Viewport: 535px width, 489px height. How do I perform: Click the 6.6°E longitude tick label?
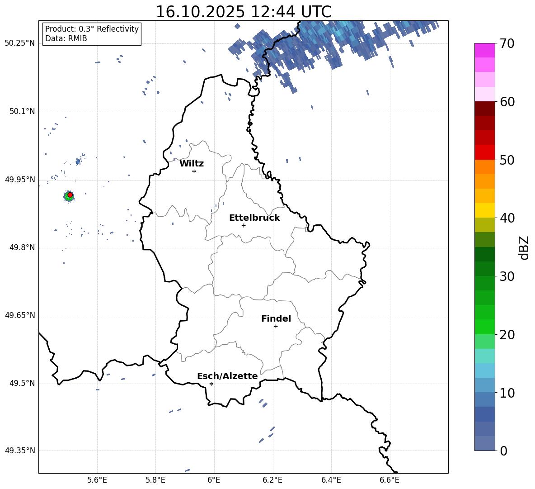(390, 480)
